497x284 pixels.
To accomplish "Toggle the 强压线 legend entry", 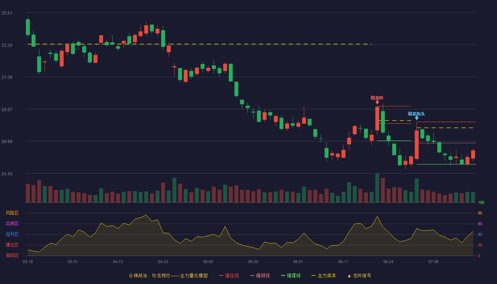I will pos(229,275).
